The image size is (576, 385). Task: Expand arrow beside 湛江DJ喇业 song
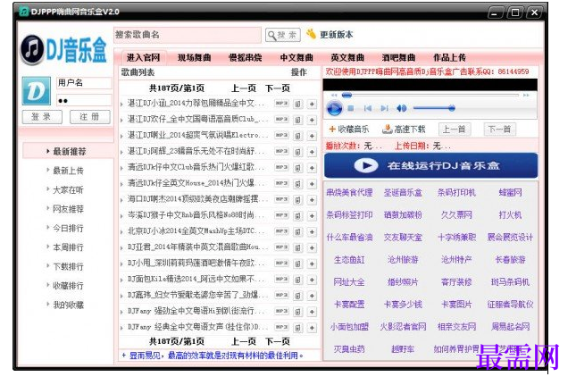(121, 137)
